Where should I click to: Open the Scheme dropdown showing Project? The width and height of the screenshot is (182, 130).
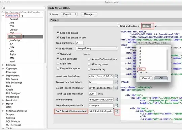point(69,14)
